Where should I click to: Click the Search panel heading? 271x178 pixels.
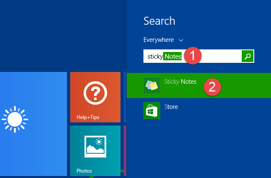click(159, 21)
